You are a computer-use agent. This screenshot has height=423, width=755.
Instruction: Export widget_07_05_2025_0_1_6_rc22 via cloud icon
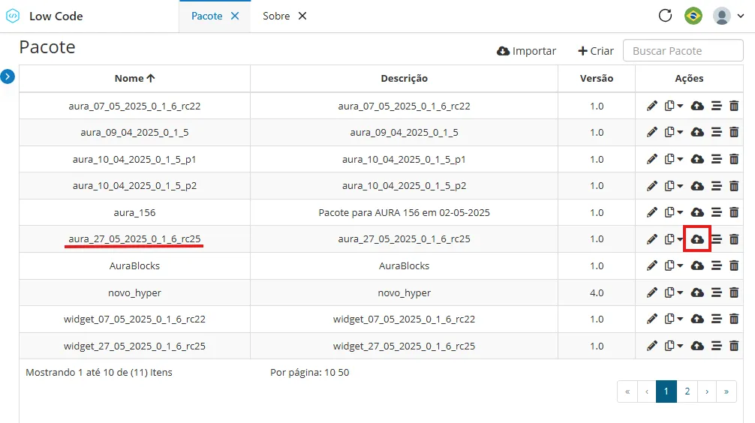pyautogui.click(x=697, y=319)
